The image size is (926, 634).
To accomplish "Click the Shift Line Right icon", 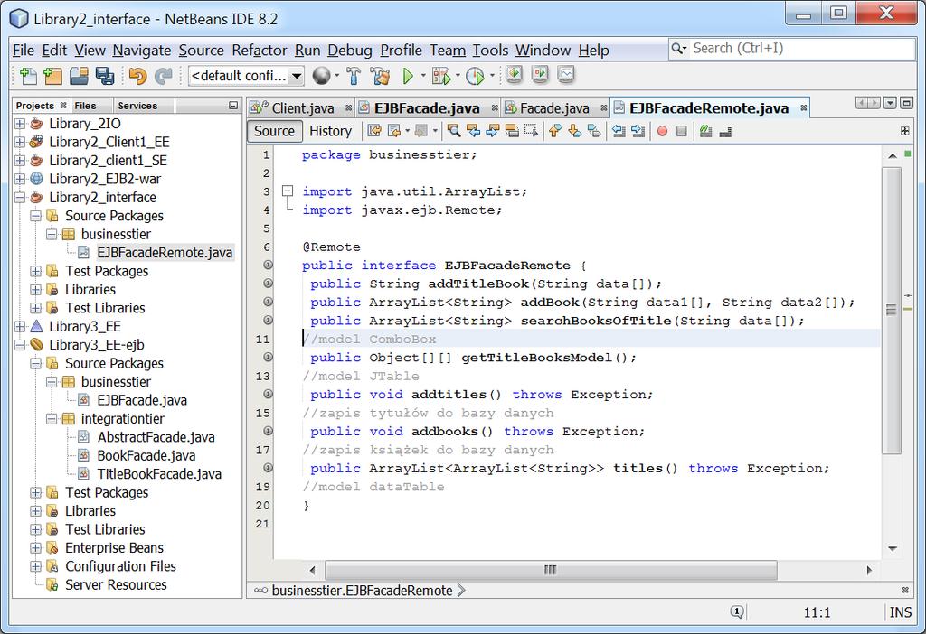I will point(638,131).
